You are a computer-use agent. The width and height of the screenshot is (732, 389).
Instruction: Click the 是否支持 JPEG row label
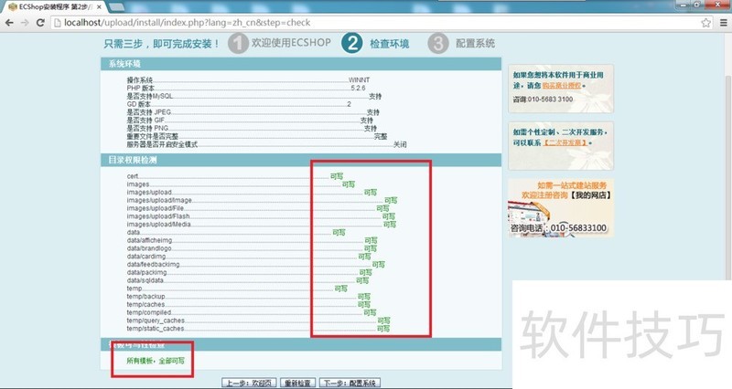[148, 111]
